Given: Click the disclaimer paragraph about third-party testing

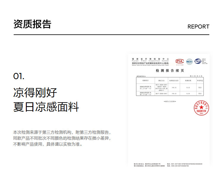Looking at the screenshot, I should (x=62, y=138).
